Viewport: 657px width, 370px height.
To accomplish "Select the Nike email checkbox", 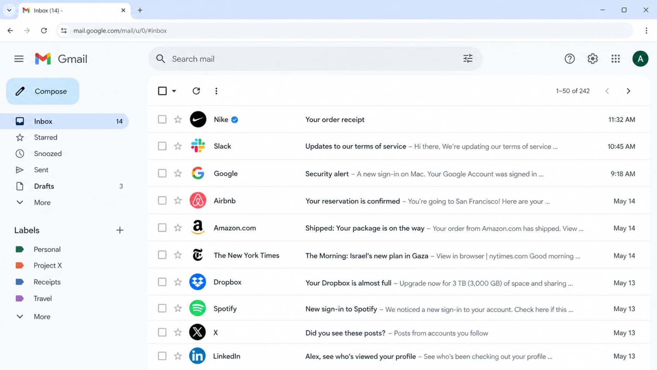I will (x=162, y=119).
